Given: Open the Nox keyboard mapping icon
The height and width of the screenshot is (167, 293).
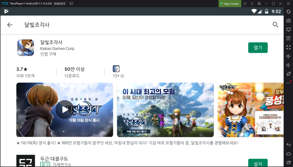Looking at the screenshot, I should click(x=288, y=21).
